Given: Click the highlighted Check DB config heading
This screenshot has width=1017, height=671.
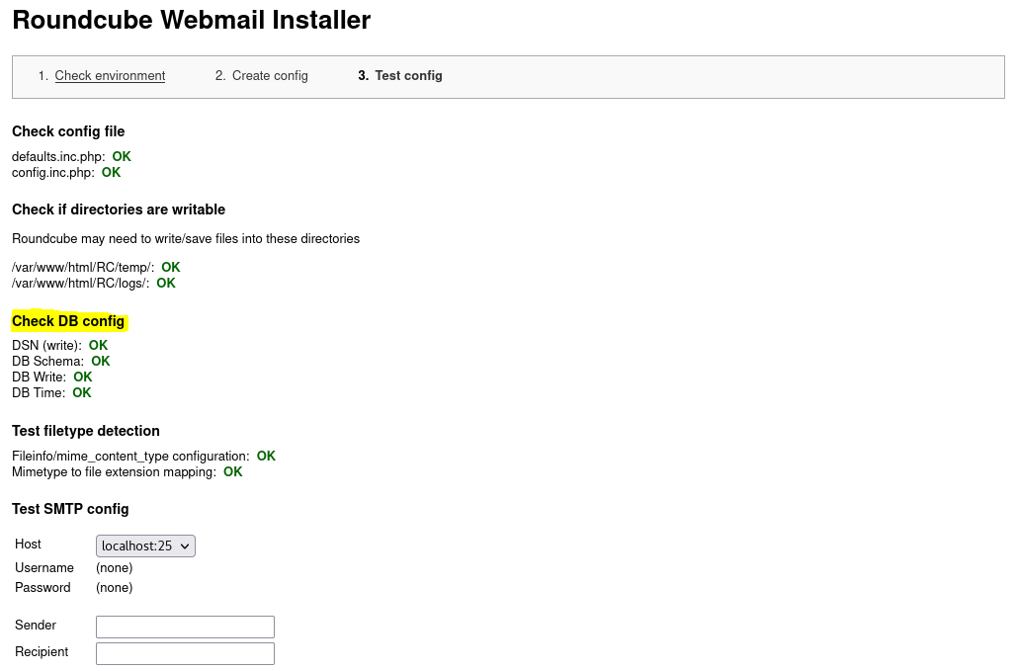Looking at the screenshot, I should (68, 321).
